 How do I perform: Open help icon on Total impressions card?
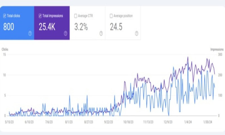point(66,33)
